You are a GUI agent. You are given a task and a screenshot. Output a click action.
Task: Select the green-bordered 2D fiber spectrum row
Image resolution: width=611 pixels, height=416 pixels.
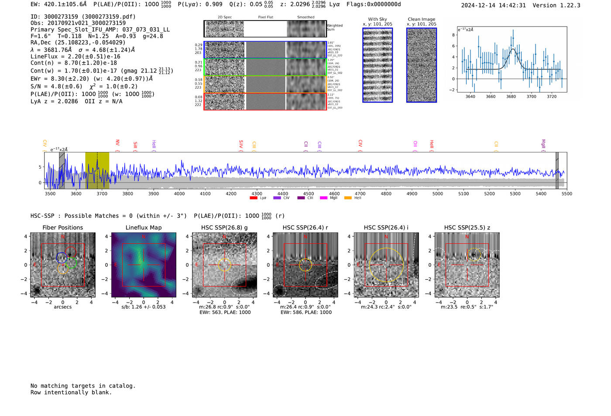click(265, 67)
